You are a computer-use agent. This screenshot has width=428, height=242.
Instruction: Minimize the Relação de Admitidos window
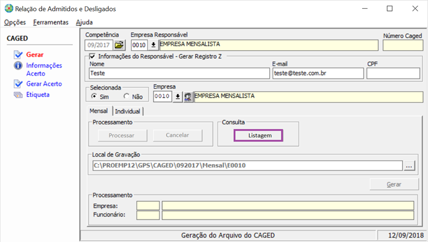pyautogui.click(x=364, y=9)
